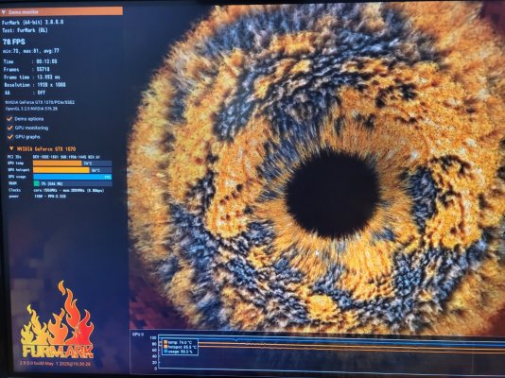The width and height of the screenshot is (505, 378).
Task: Click the FurMark build version text
Action: pyautogui.click(x=56, y=364)
